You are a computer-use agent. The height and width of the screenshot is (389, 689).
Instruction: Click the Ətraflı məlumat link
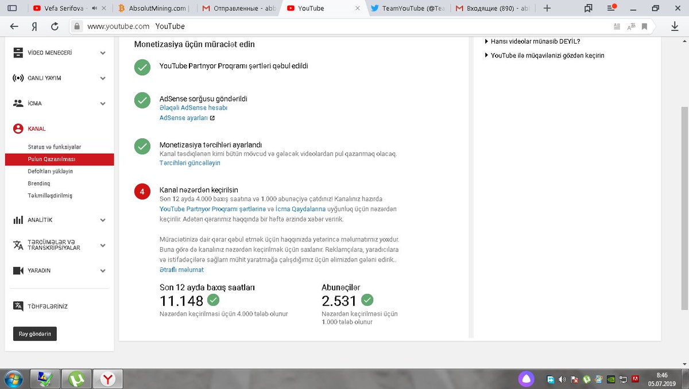coord(181,270)
